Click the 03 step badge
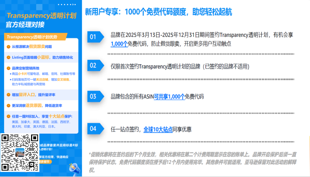 tap(96, 96)
